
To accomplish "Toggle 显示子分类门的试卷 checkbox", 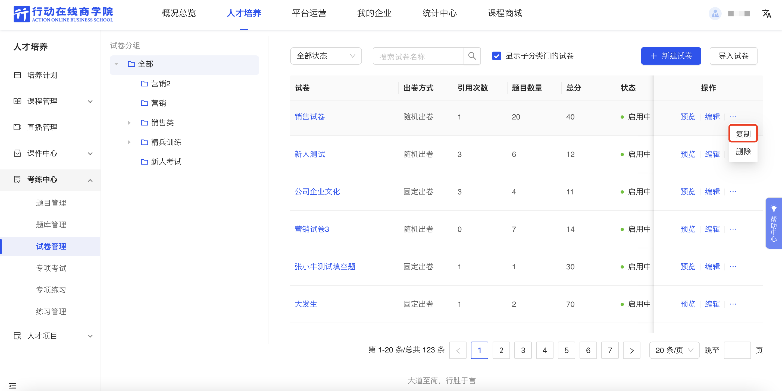I will (x=496, y=56).
